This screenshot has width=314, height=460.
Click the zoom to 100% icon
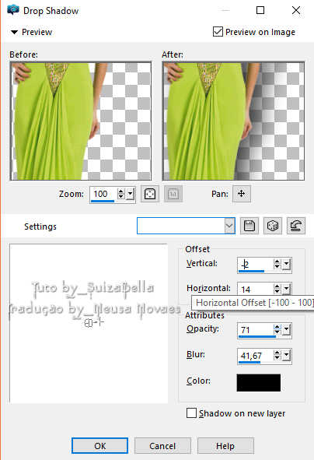coord(173,194)
